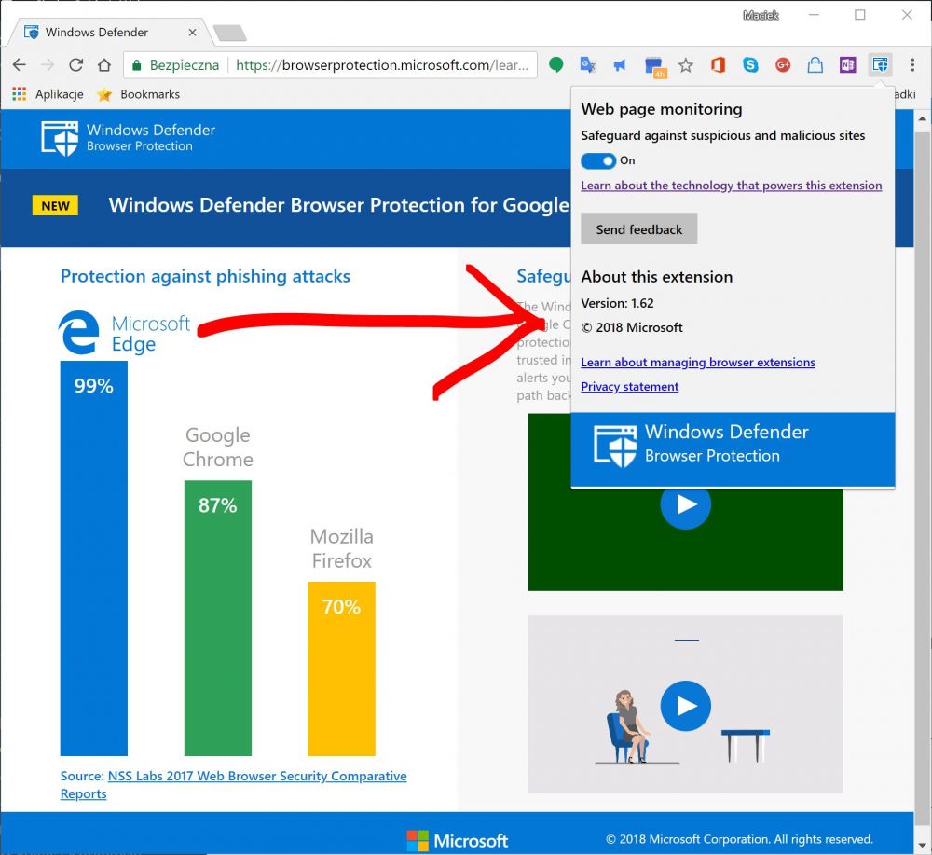The image size is (932, 855).
Task: Open the Google+ extension icon
Action: point(783,64)
